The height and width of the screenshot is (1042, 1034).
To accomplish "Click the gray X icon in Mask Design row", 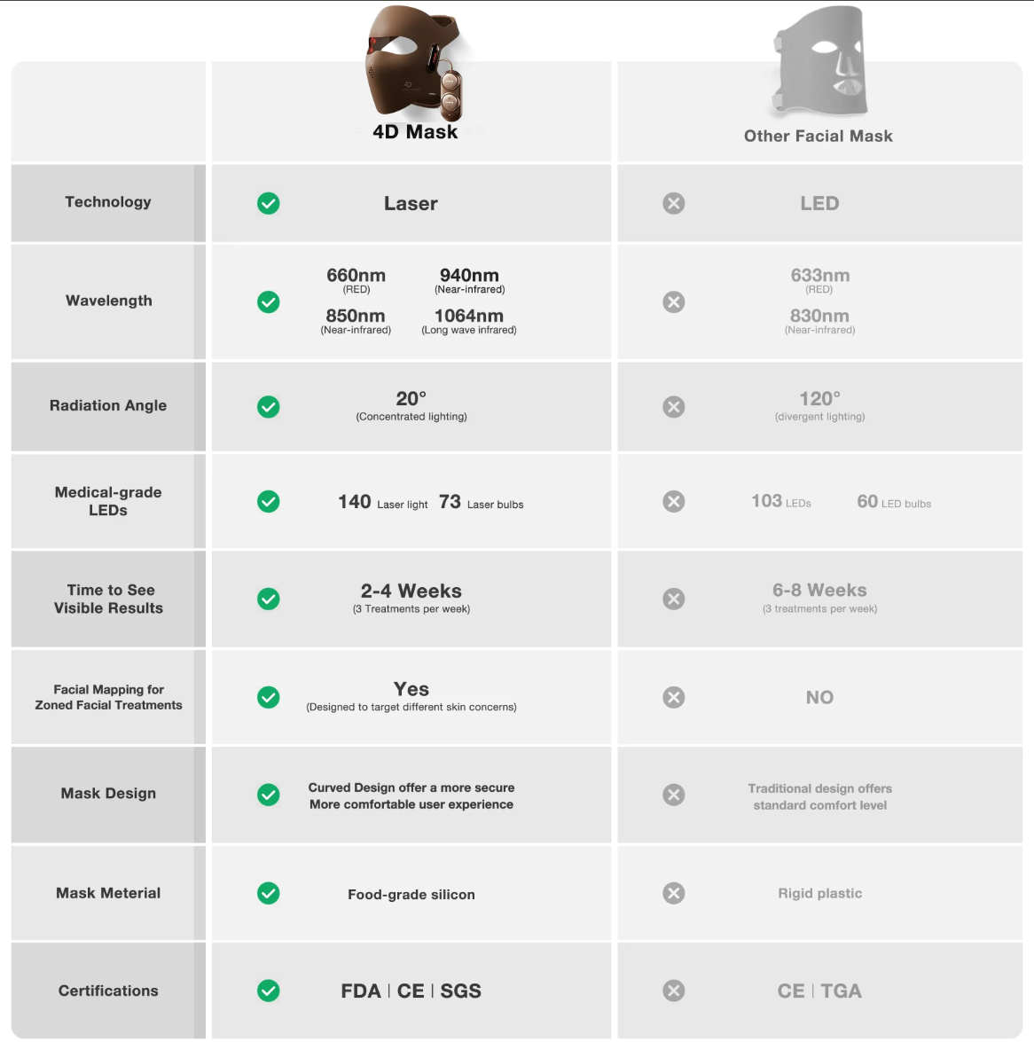I will (x=674, y=795).
